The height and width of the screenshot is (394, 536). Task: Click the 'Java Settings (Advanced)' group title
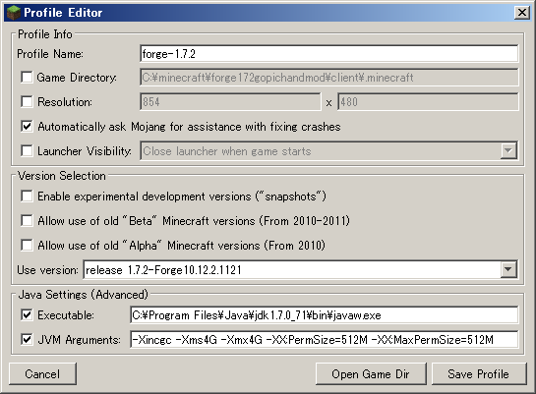(x=83, y=295)
